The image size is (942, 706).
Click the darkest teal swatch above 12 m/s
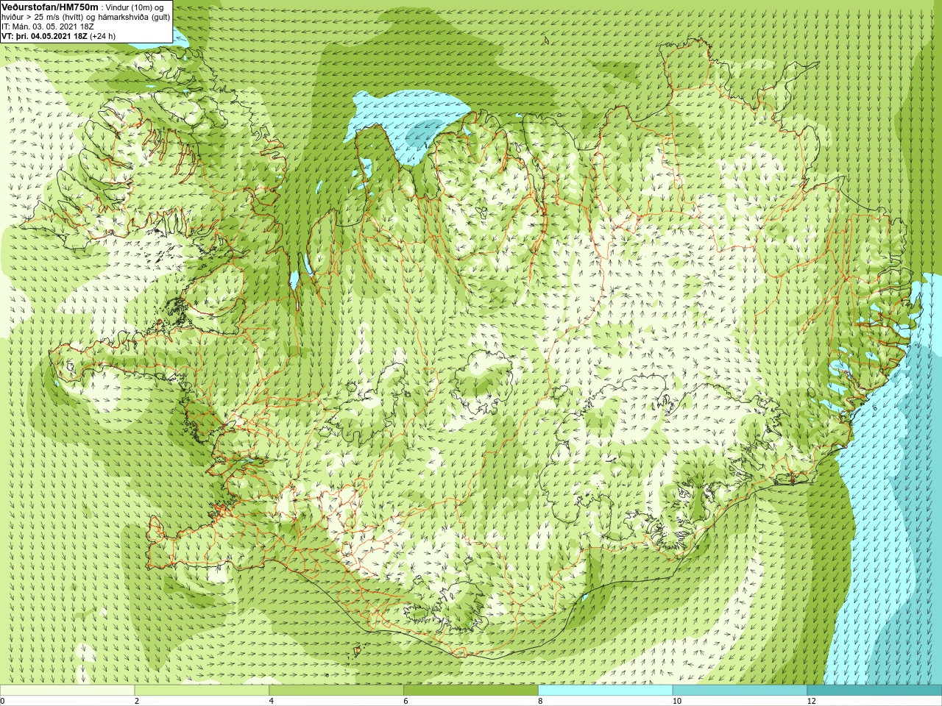tap(875, 691)
